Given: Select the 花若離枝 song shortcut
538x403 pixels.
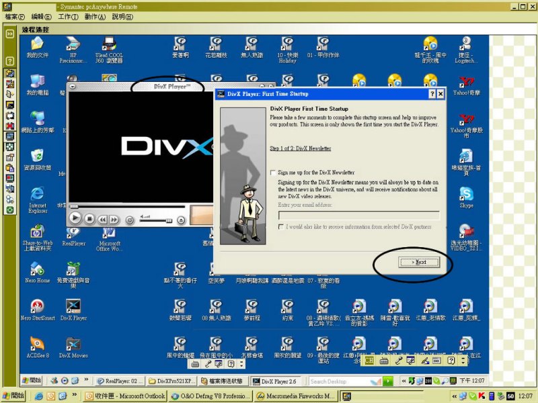Looking at the screenshot, I should [216, 47].
